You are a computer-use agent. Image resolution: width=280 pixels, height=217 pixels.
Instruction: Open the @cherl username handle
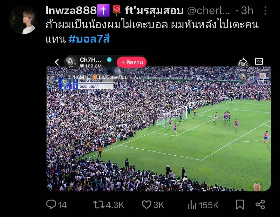click(x=208, y=11)
